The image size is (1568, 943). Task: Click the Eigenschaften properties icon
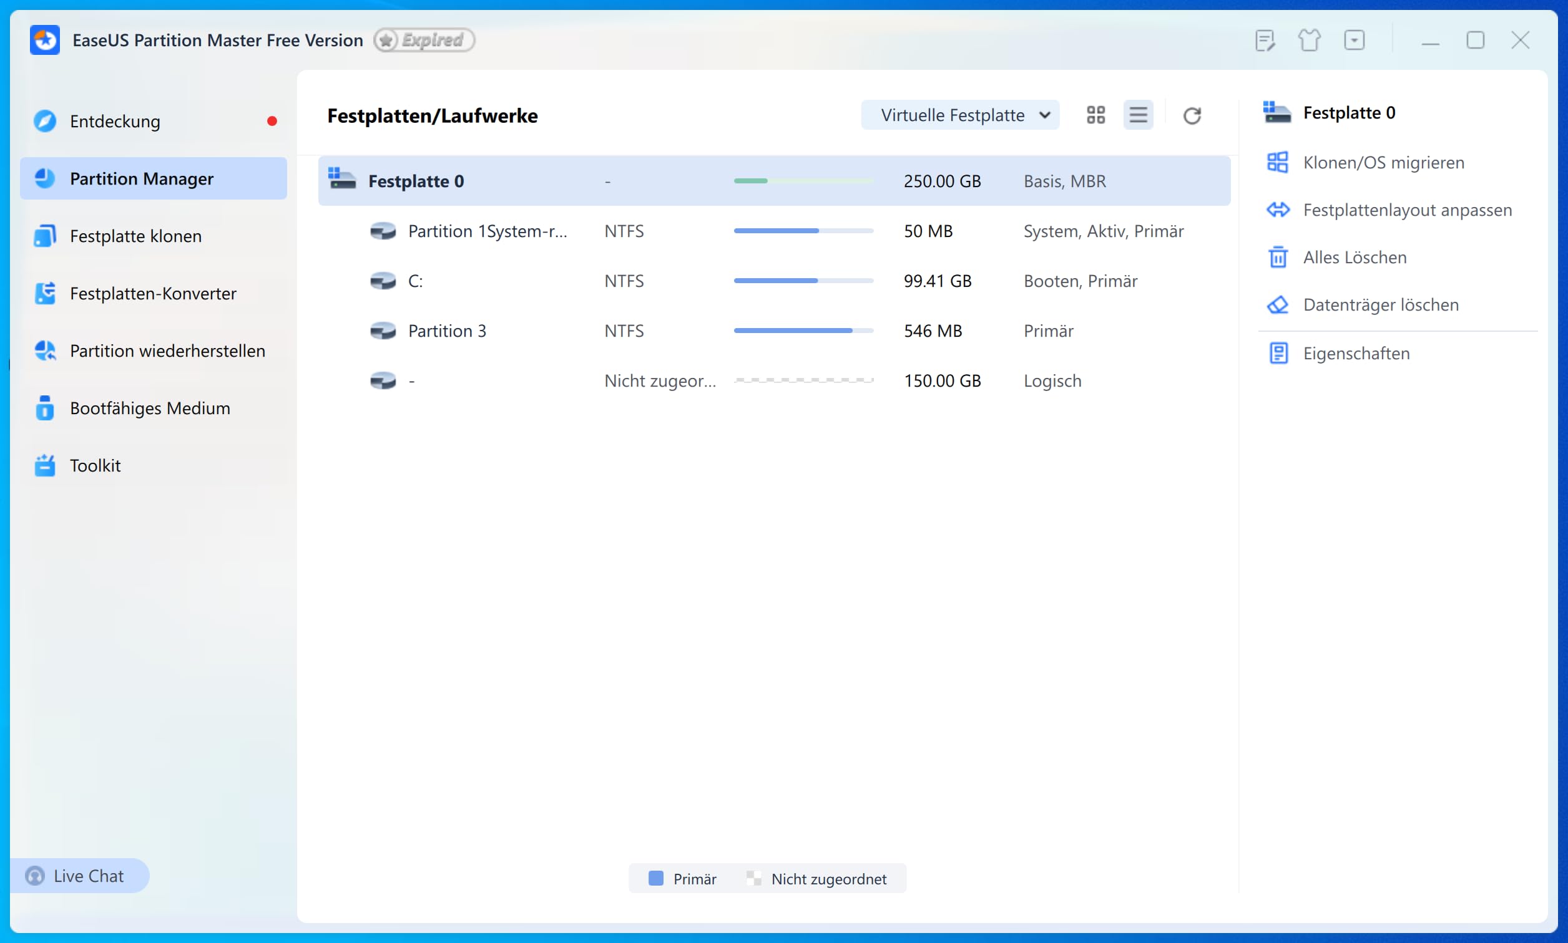1278,353
